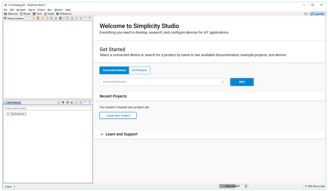Click the Launcher perspective button
The width and height of the screenshot is (328, 191).
(317, 14)
